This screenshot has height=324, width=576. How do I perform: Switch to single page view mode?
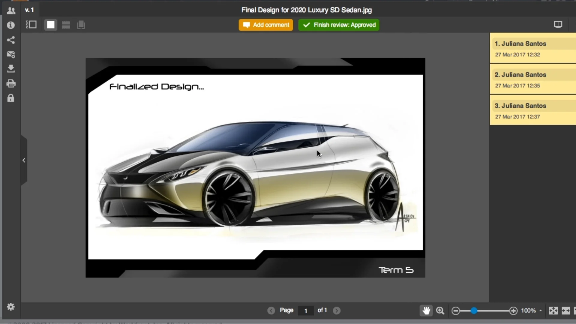click(51, 25)
